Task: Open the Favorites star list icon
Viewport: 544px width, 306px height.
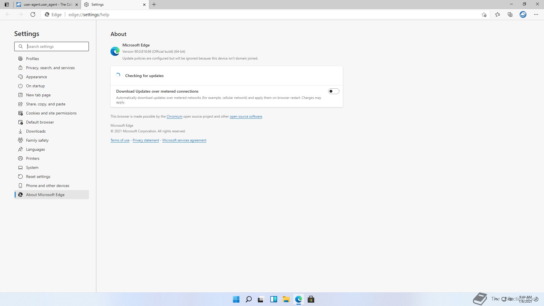Action: 498,14
